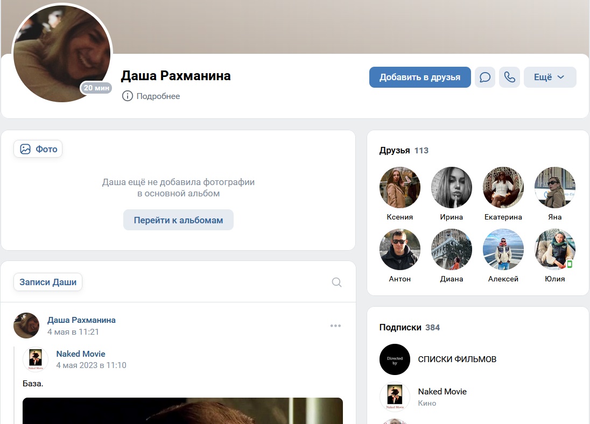Call Dasha using phone icon
This screenshot has height=424, width=590.
(x=509, y=77)
